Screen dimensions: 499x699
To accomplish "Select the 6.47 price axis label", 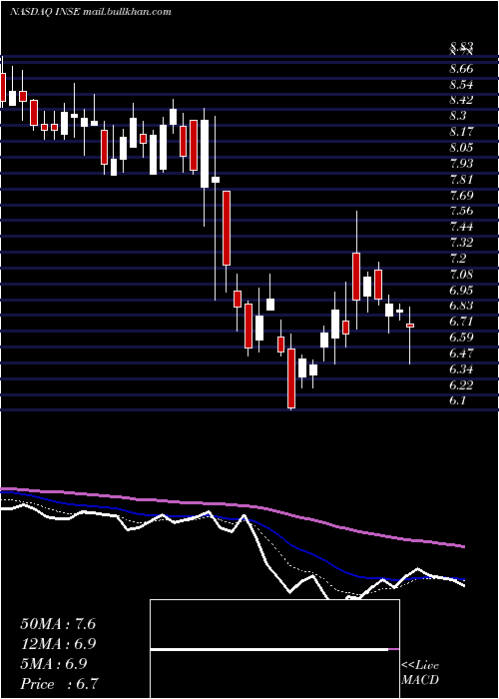I will (x=461, y=353).
